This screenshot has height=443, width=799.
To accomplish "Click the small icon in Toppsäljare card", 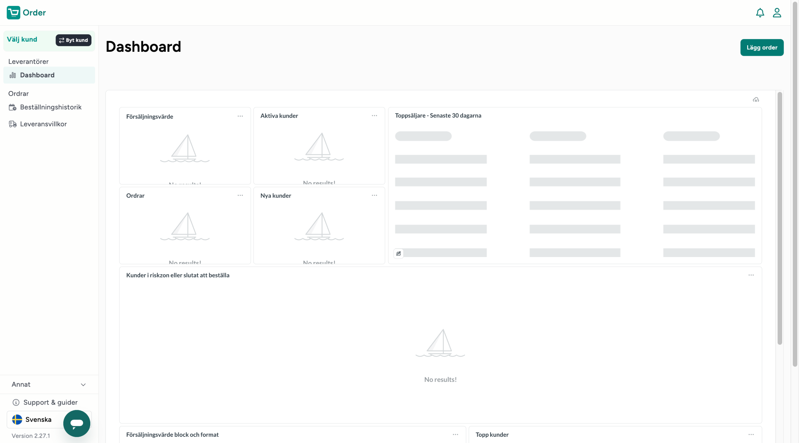I will tap(398, 253).
